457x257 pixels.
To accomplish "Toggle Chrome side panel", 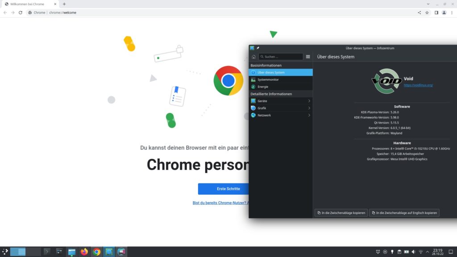I will pyautogui.click(x=436, y=12).
